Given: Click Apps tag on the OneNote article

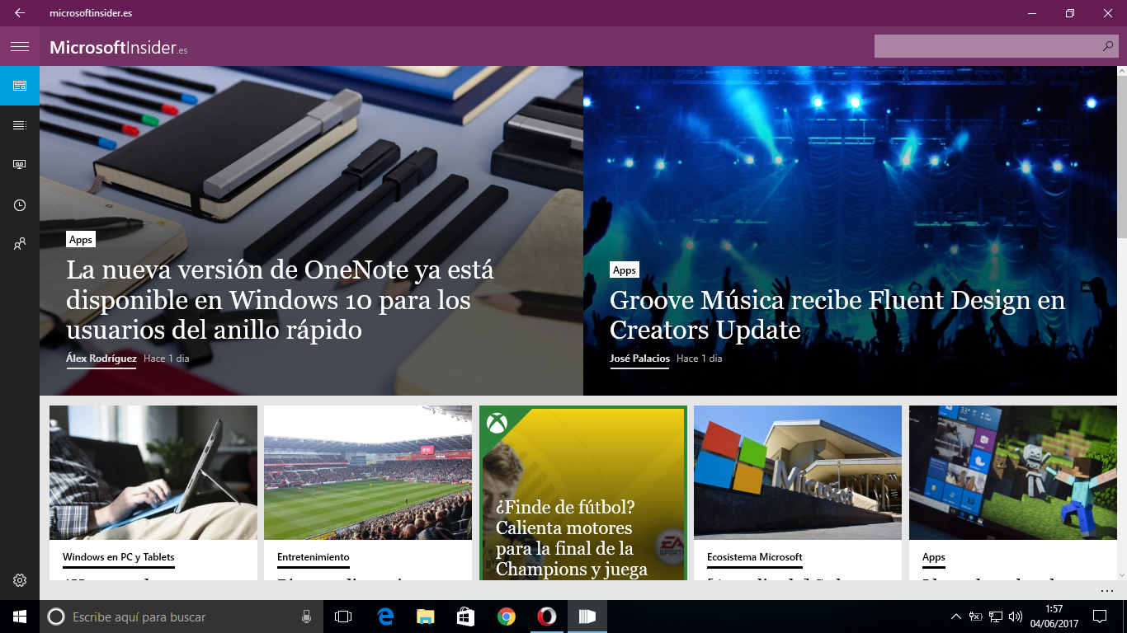Looking at the screenshot, I should [x=81, y=239].
